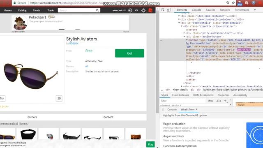Select the What's New drawer tab
This screenshot has width=263, height=148.
point(187,109)
